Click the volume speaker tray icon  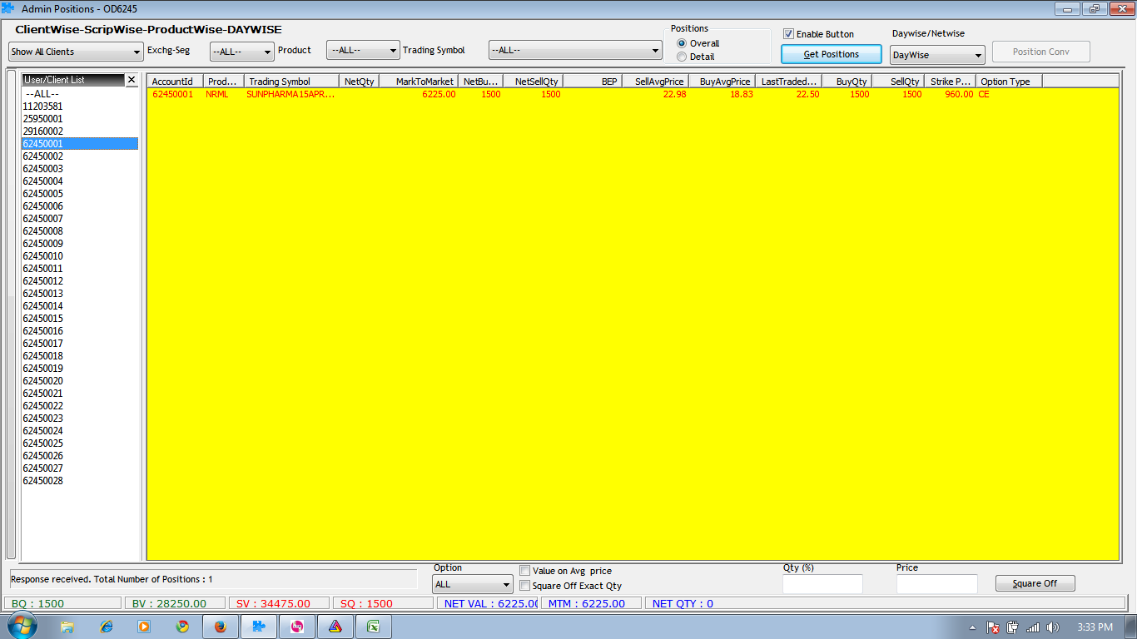1053,627
